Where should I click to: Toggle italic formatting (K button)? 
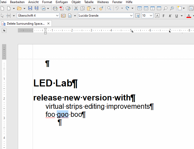[x=170, y=16]
